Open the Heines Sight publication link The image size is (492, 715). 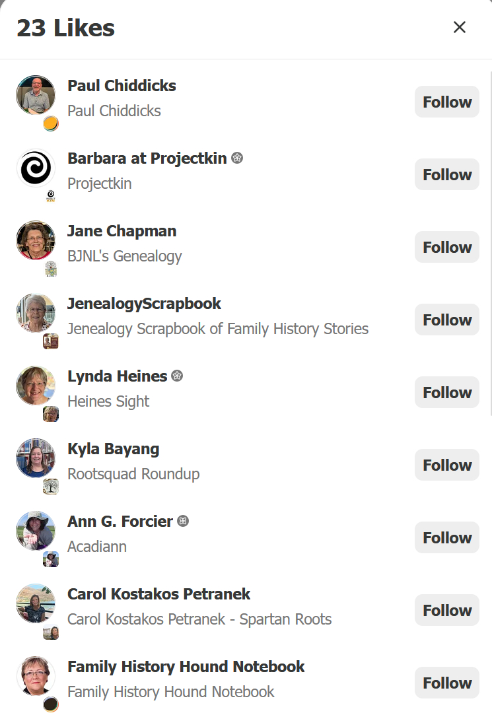coord(108,401)
